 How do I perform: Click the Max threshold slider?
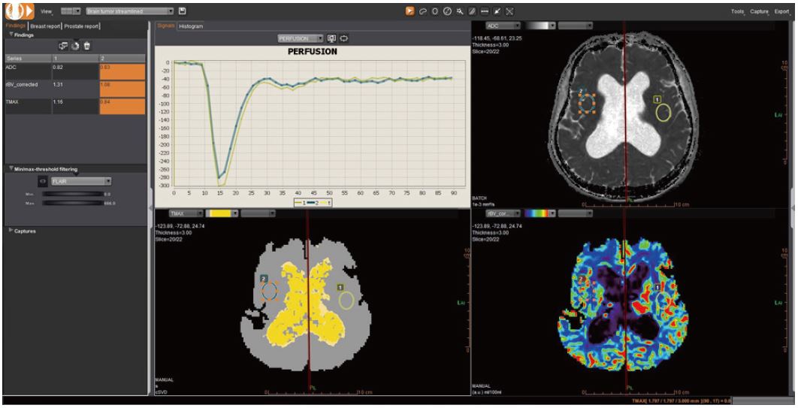click(72, 203)
